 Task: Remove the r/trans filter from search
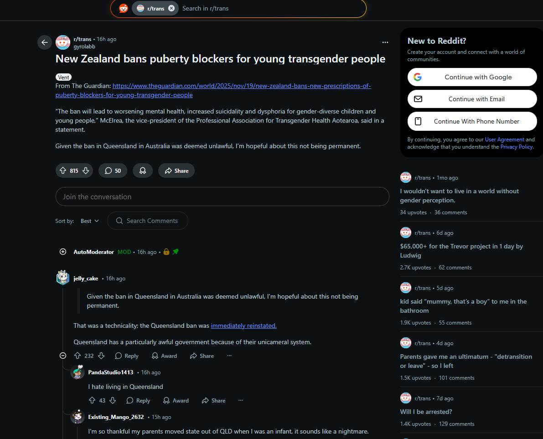coord(171,8)
